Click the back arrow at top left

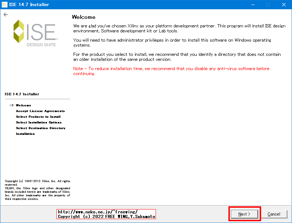point(6,15)
